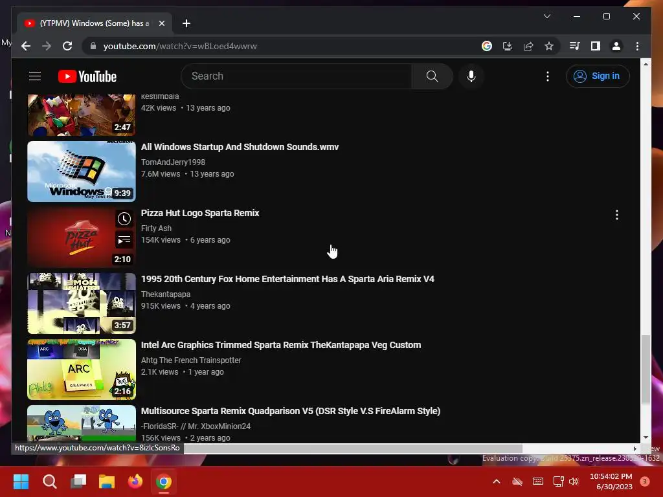Click the magnifier search button on YouTube
This screenshot has width=663, height=497.
432,76
